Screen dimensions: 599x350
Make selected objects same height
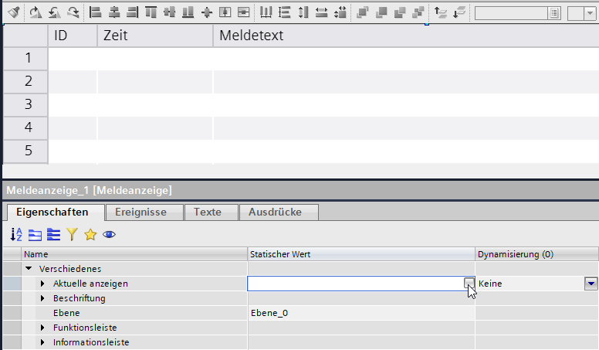tap(303, 12)
